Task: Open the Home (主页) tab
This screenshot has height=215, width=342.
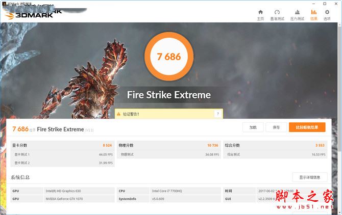Action: click(260, 15)
